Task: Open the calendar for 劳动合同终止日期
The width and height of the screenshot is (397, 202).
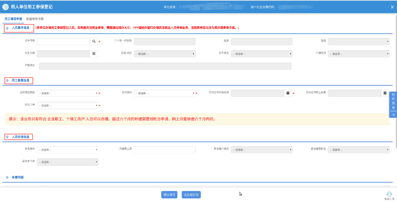Action: (385, 93)
